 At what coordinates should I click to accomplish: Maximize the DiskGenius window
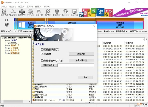coord(136,2)
